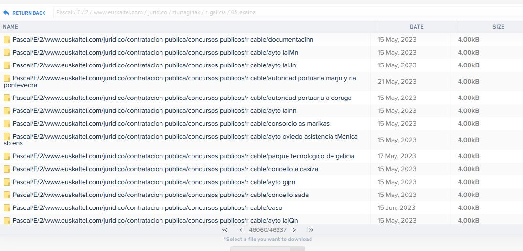The image size is (523, 251).
Task: Sort by the DATE column header
Action: (416, 27)
